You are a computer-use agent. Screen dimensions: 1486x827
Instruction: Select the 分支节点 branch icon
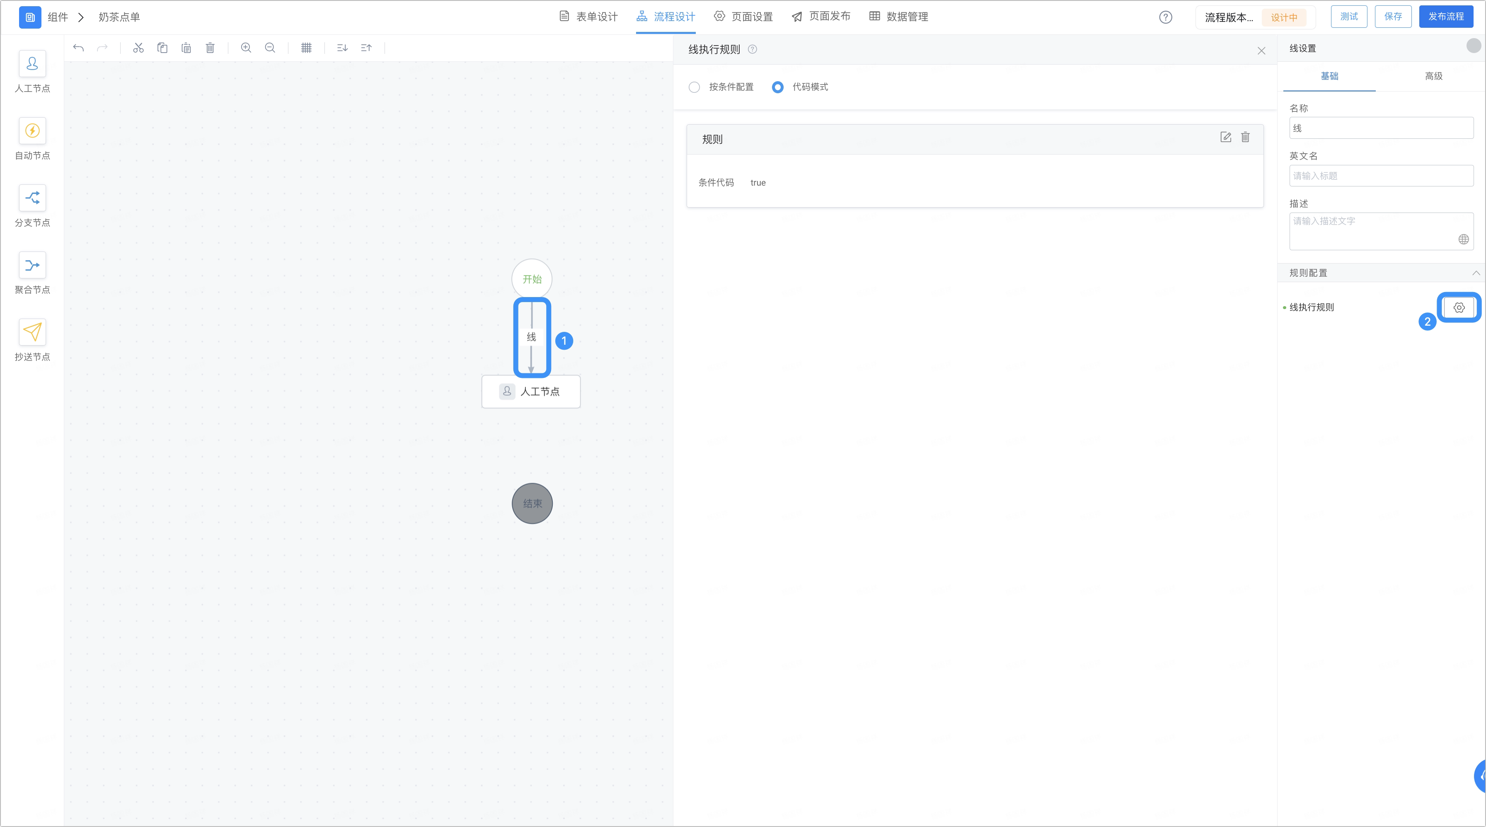click(x=32, y=198)
